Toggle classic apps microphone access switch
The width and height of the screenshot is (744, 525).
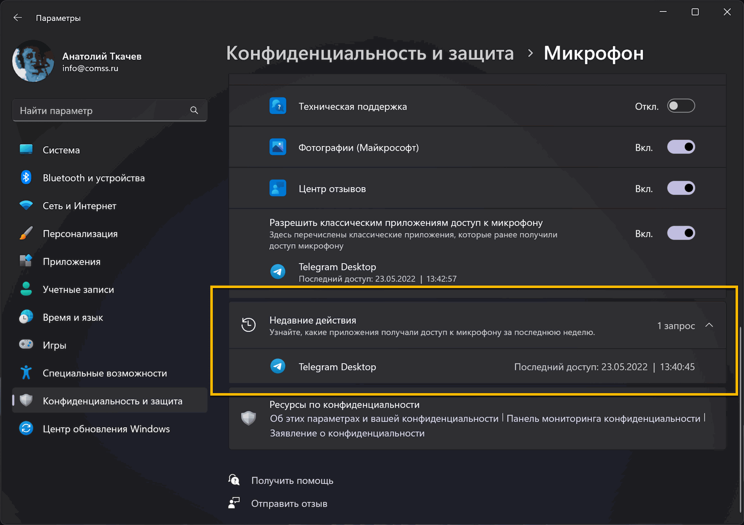pos(681,233)
